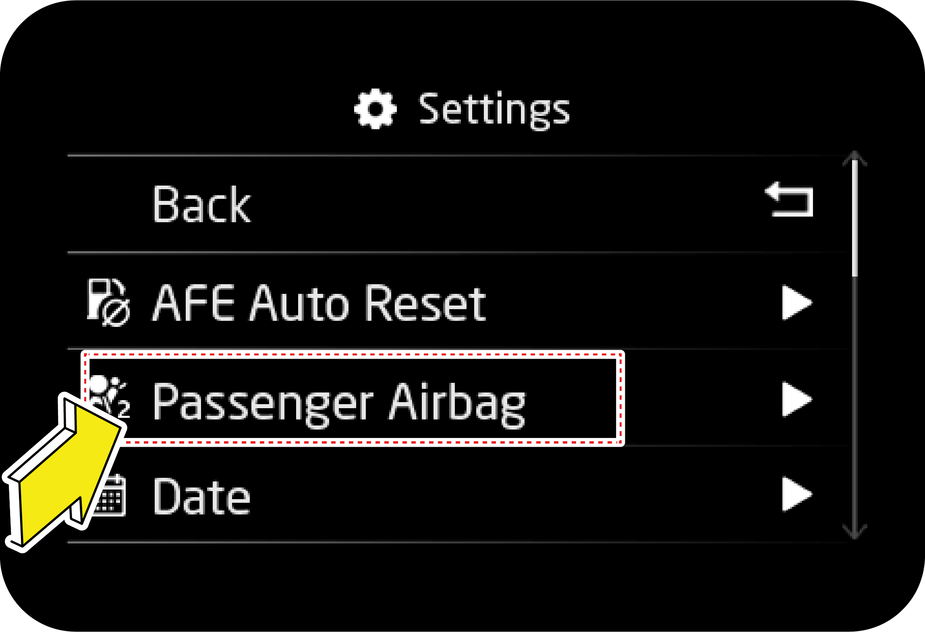Click the fuel pump icon for AFE Auto Reset
This screenshot has height=632, width=925.
(x=108, y=303)
